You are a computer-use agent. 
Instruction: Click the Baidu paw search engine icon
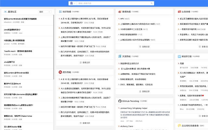pos(71,3)
